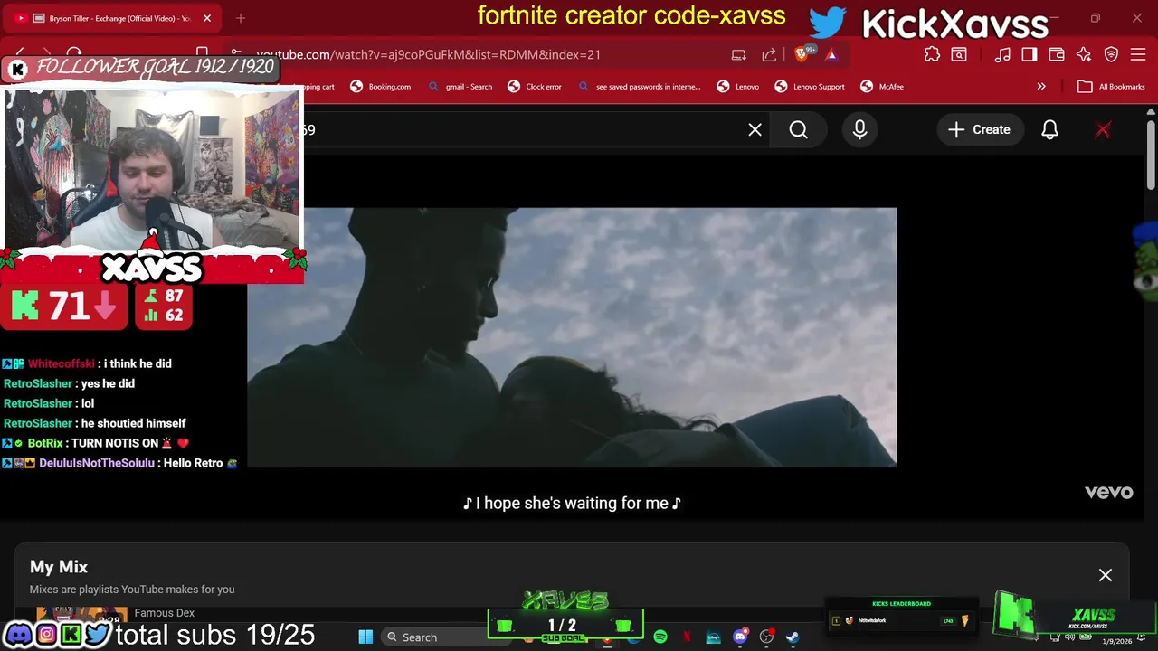1158x651 pixels.
Task: Open the Booking.com bookmark
Action: point(380,87)
